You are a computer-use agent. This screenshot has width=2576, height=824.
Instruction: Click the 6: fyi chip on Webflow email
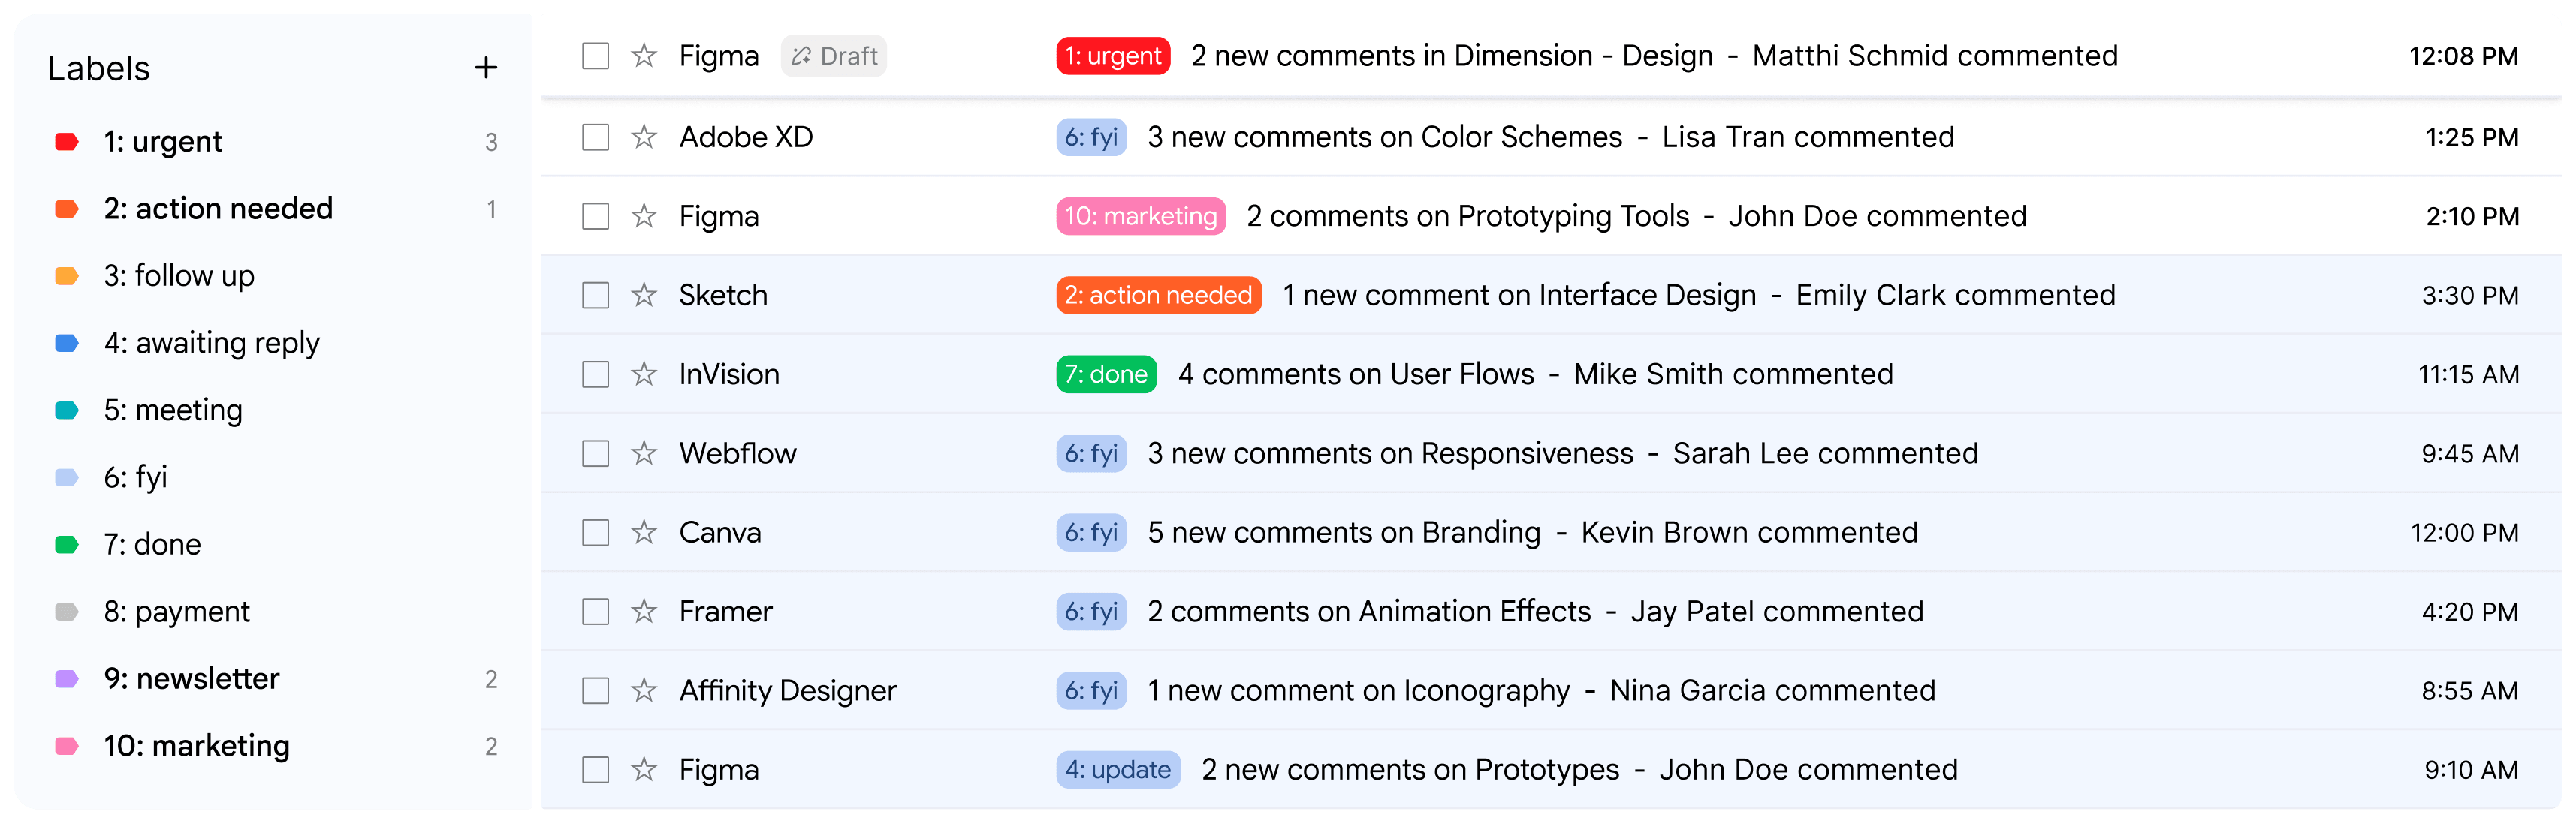pyautogui.click(x=1091, y=453)
